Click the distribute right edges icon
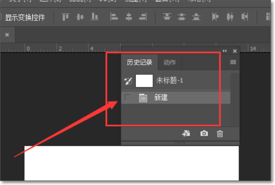Screen dimensions: 275x185 click(x=245, y=17)
